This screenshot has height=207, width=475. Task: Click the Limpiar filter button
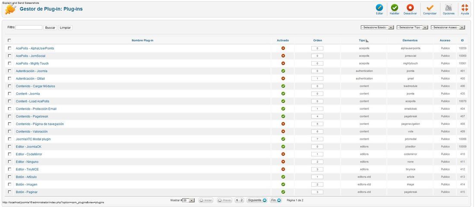click(x=65, y=28)
